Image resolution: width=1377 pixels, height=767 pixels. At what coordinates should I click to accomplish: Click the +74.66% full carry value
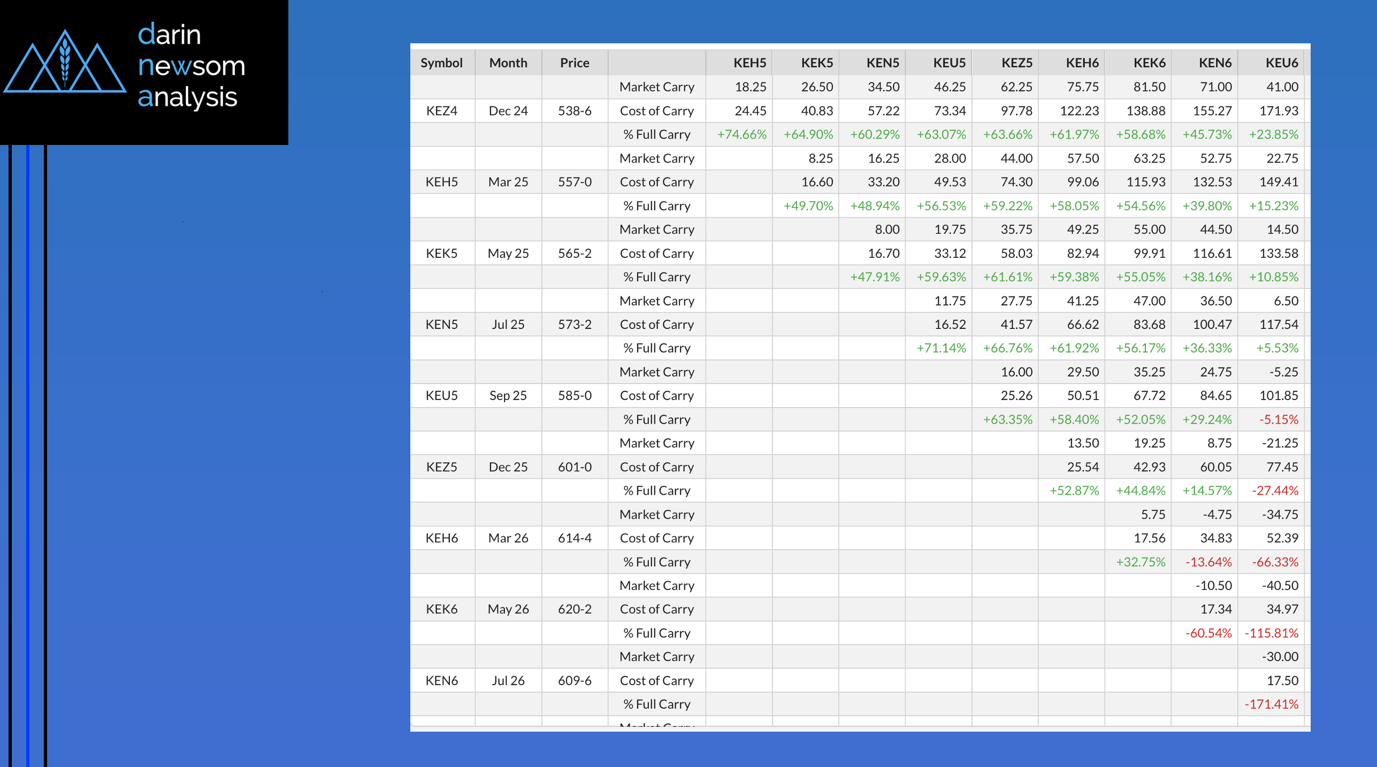click(x=741, y=134)
